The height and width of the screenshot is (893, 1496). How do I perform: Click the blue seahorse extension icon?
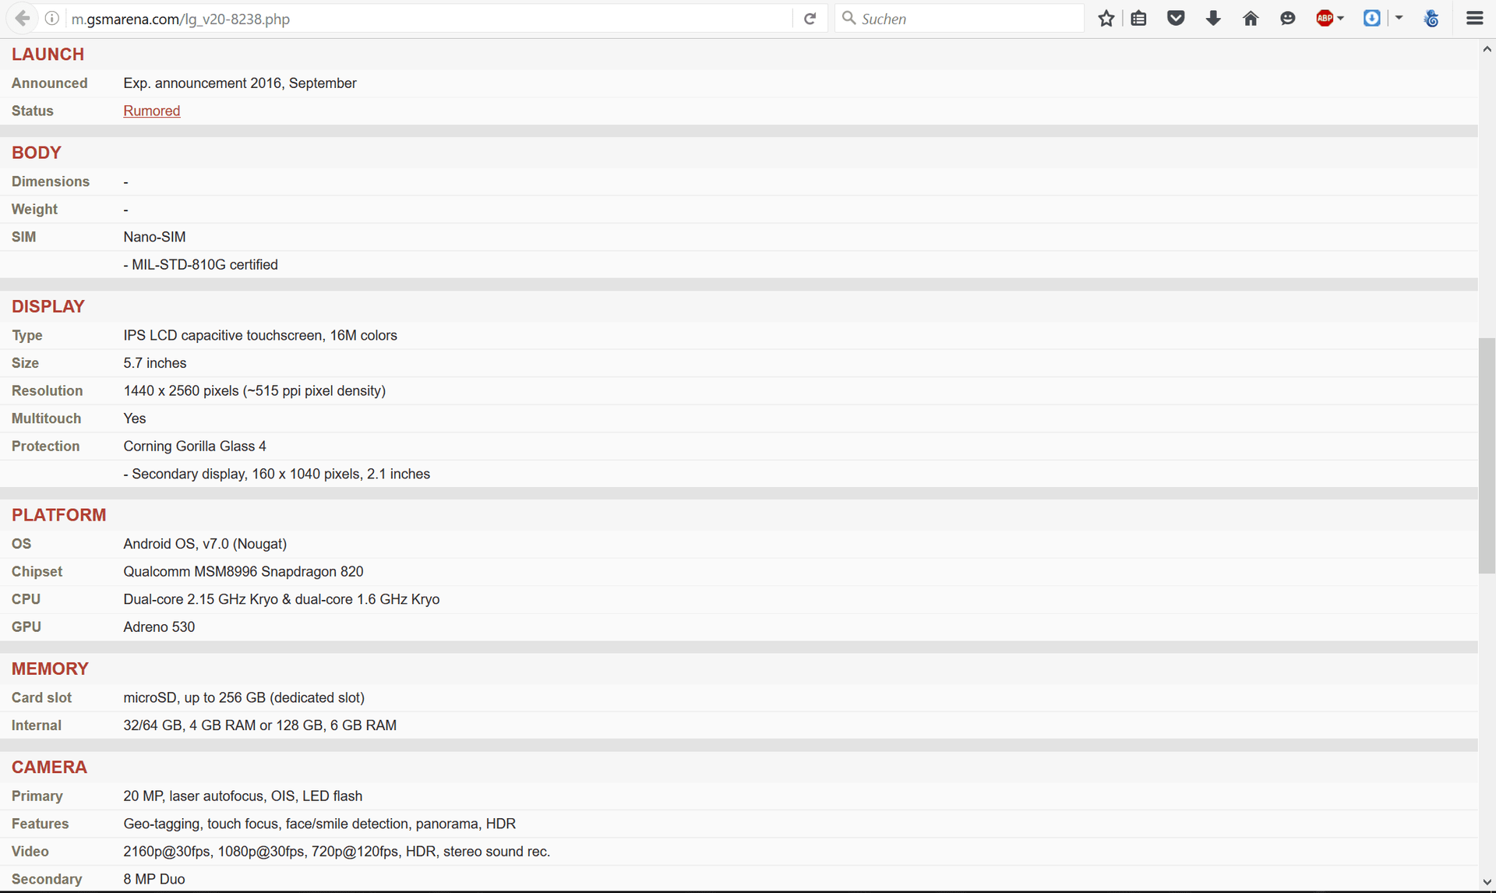[x=1431, y=18]
